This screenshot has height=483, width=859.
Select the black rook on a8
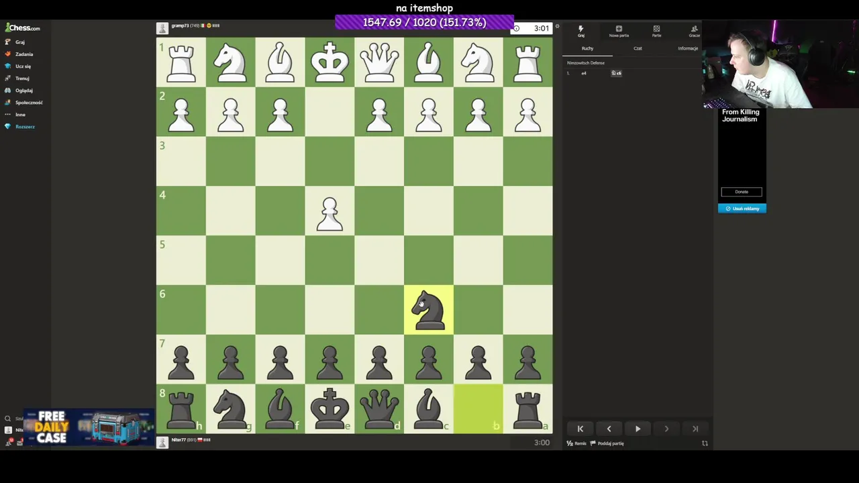click(528, 409)
